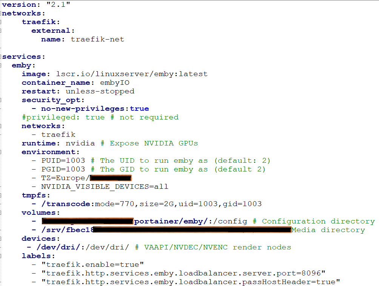379x286 pixels.
Task: Collapse the networks section fold marker
Action: (2, 13)
